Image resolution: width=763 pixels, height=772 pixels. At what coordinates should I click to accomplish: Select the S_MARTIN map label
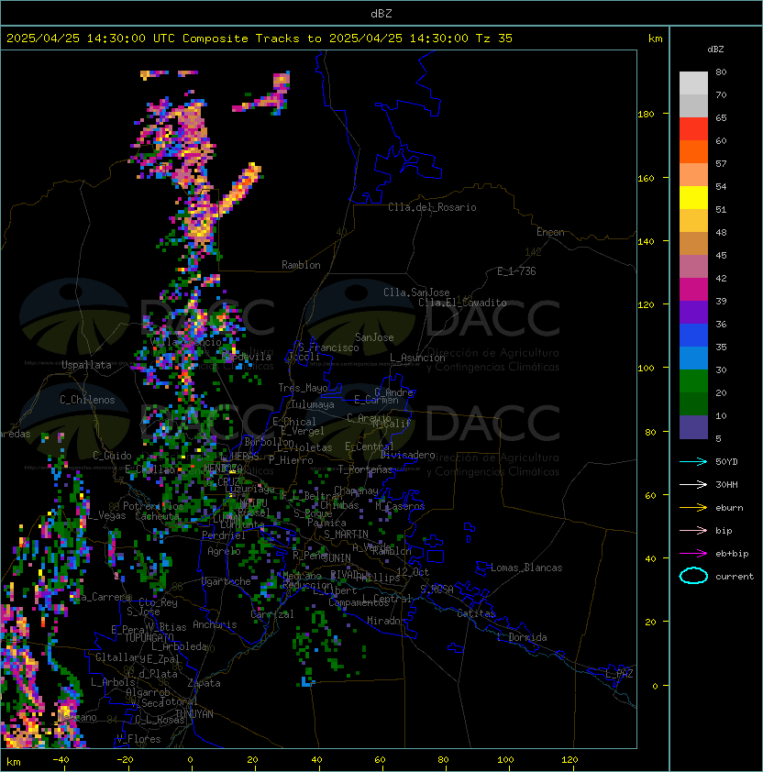coord(346,535)
